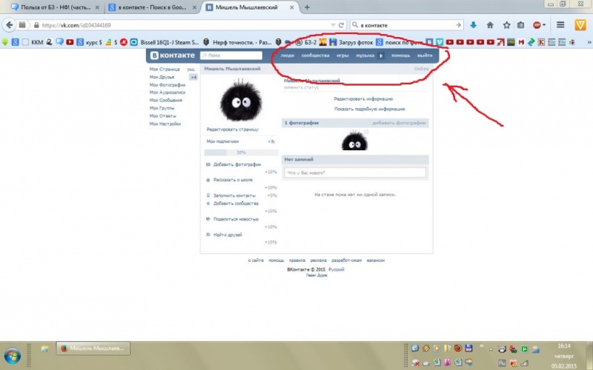The height and width of the screenshot is (370, 593).
Task: Open the Windows Start button
Action: coord(12,356)
